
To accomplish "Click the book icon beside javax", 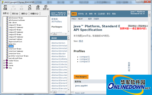I will click(x=7, y=65).
